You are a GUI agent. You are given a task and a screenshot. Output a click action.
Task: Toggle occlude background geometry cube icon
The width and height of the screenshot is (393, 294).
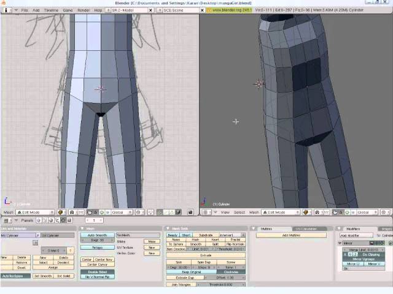pyautogui.click(x=178, y=213)
